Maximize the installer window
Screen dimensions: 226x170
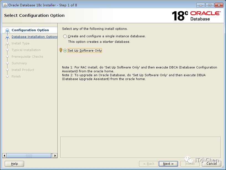(x=210, y=5)
